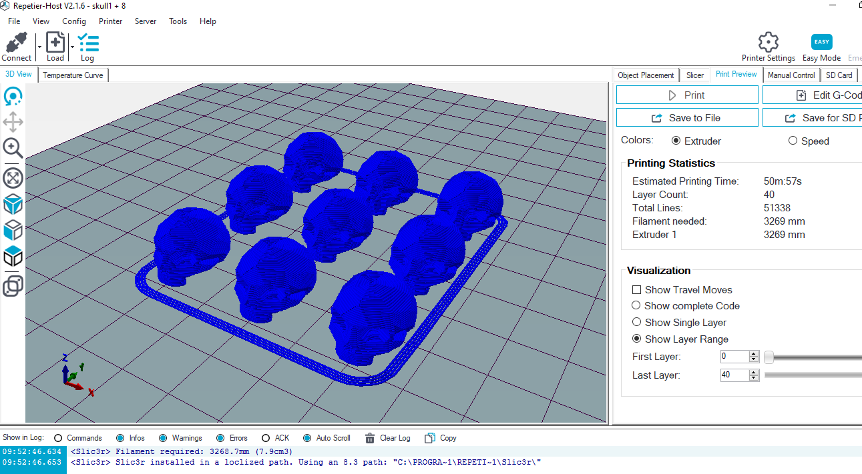Open the View menu
Viewport: 862px width, 474px height.
(41, 21)
